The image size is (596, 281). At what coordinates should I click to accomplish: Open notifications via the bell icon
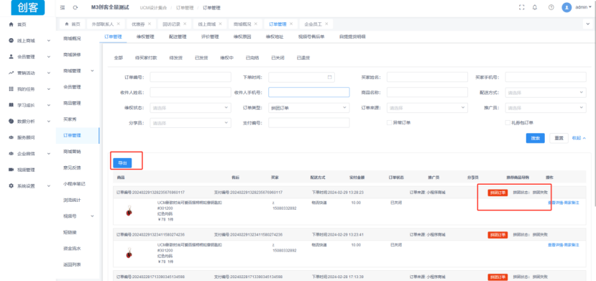(535, 7)
